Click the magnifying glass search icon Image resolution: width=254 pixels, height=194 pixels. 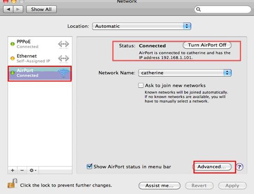pyautogui.click(x=199, y=9)
